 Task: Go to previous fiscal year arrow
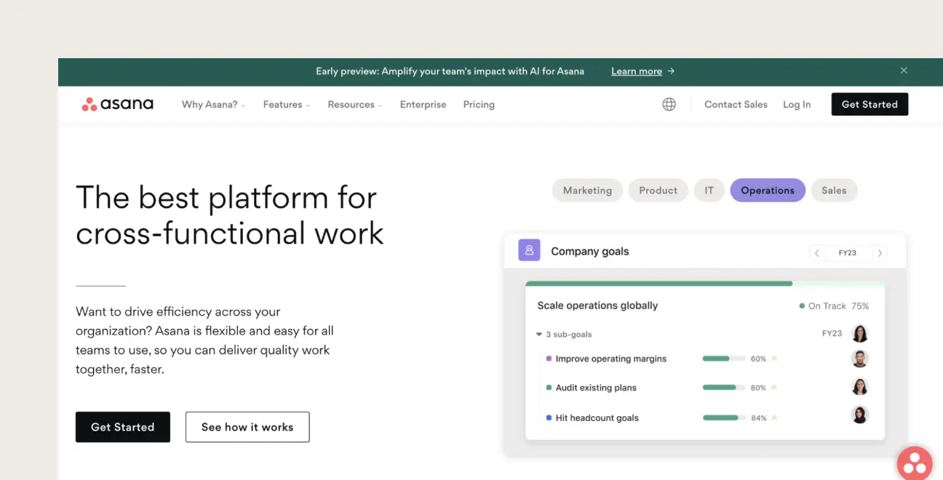[x=817, y=253]
